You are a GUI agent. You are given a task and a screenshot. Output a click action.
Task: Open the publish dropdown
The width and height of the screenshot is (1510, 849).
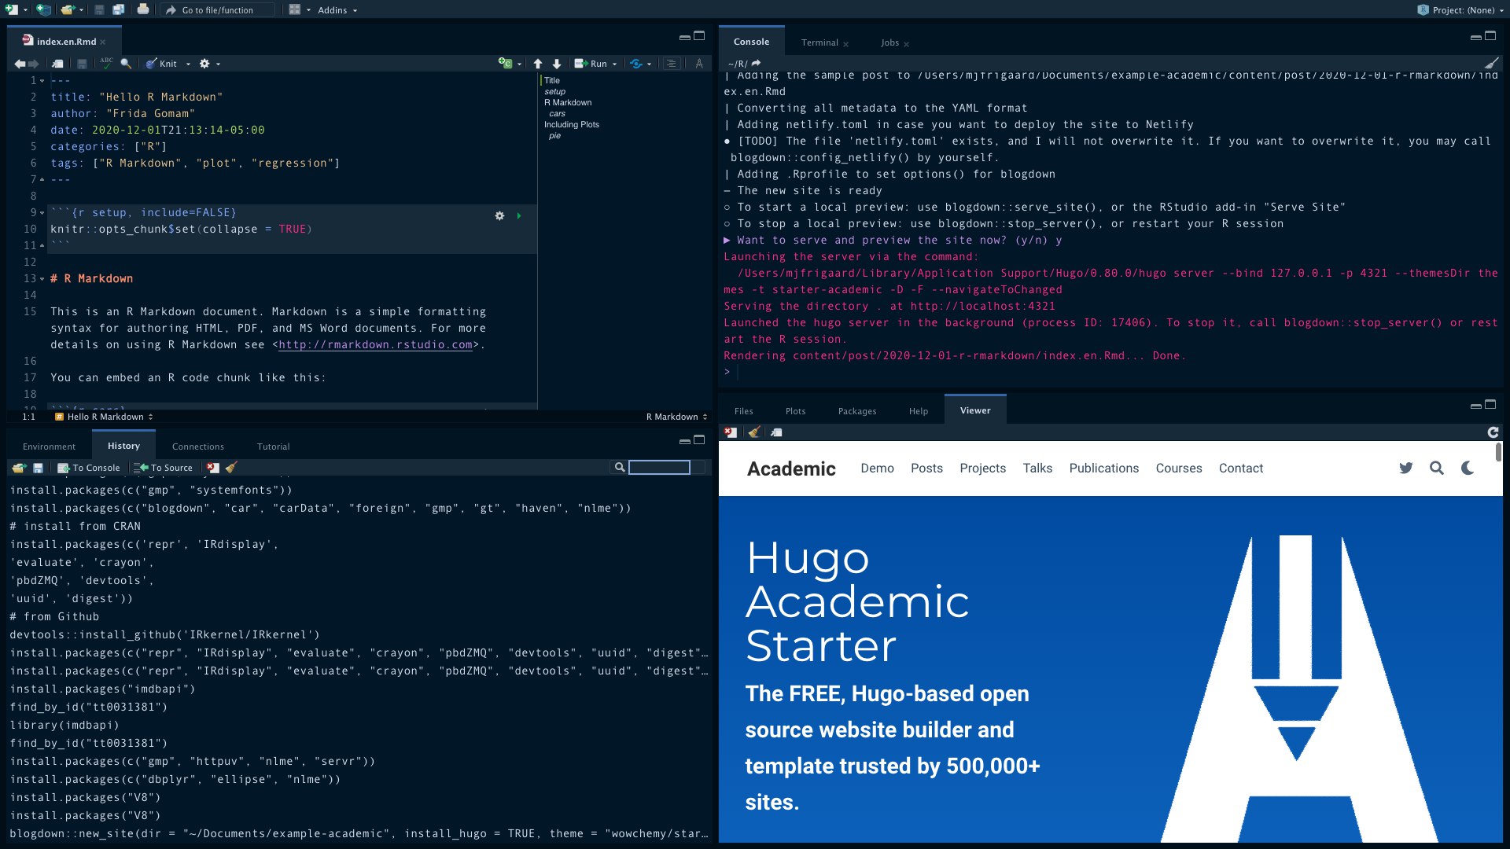point(649,64)
